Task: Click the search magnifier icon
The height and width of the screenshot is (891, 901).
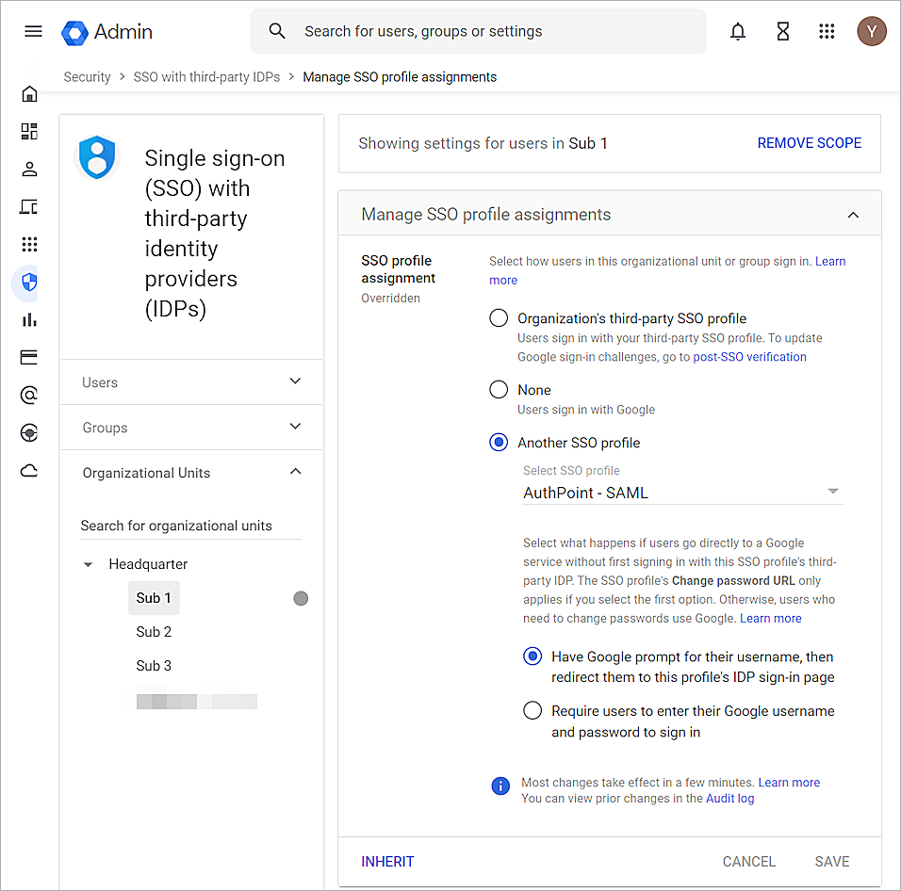Action: (x=277, y=31)
